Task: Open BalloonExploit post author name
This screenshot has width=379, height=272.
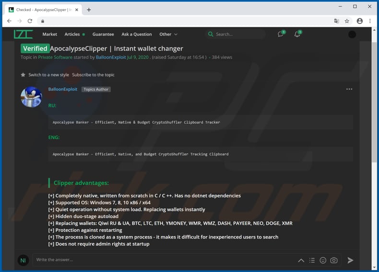Action: click(x=62, y=89)
